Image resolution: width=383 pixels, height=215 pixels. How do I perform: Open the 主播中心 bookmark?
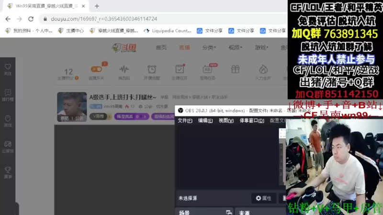(x=71, y=31)
